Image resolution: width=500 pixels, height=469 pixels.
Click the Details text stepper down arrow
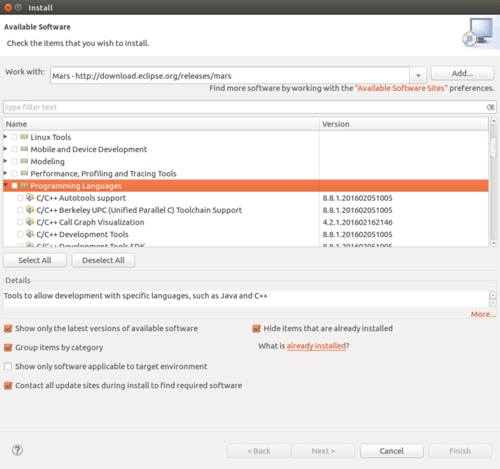pos(493,302)
